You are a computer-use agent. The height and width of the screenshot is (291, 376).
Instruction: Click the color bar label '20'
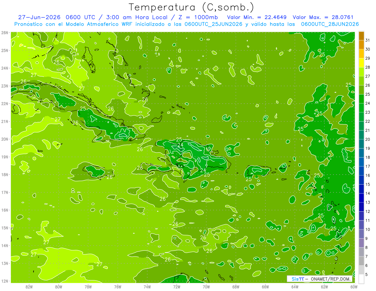click(x=368, y=139)
